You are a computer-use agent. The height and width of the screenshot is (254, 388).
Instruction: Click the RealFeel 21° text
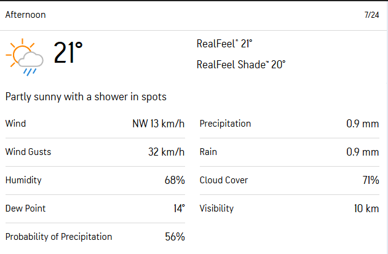tap(224, 44)
